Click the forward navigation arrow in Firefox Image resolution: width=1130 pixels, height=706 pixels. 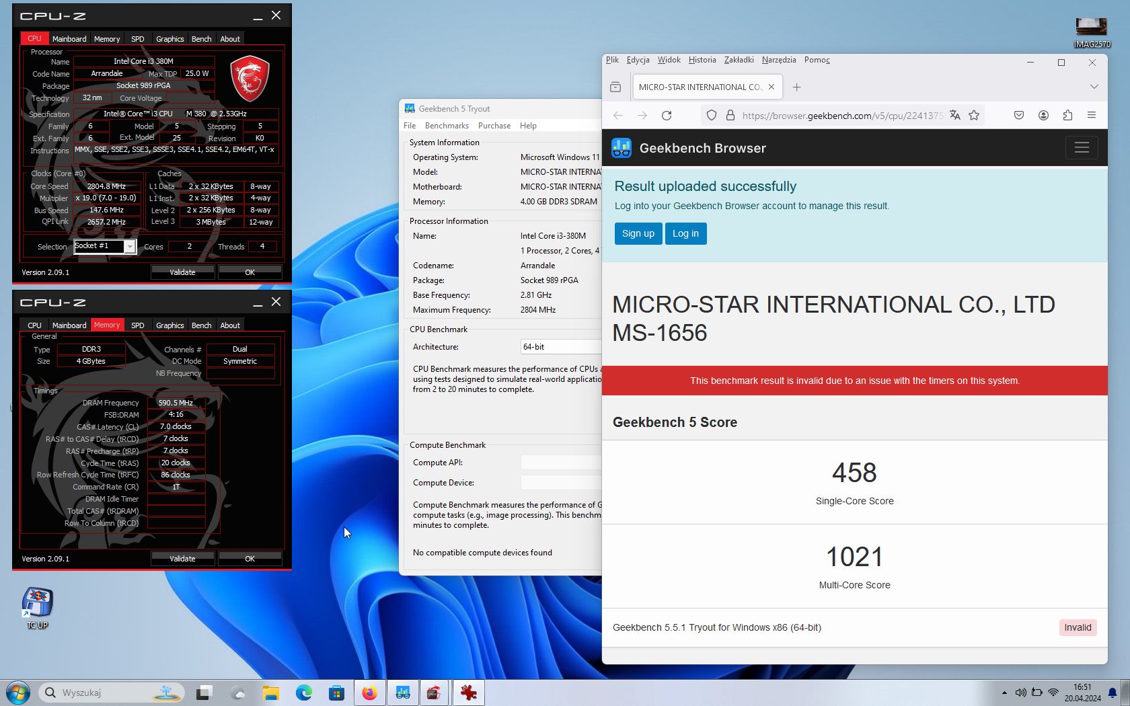coord(642,116)
